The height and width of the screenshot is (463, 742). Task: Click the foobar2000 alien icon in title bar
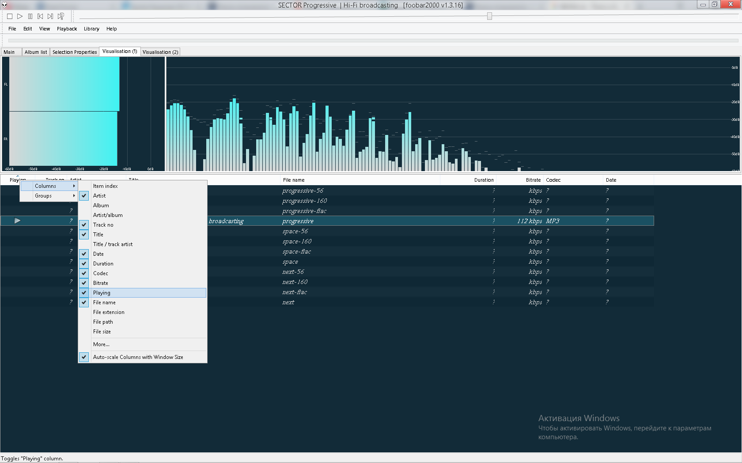4,5
